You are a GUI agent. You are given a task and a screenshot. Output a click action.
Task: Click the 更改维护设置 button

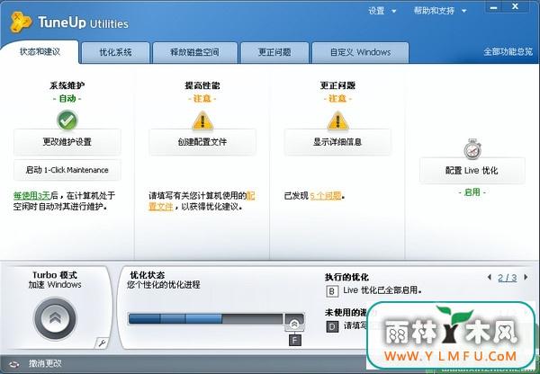coord(67,142)
